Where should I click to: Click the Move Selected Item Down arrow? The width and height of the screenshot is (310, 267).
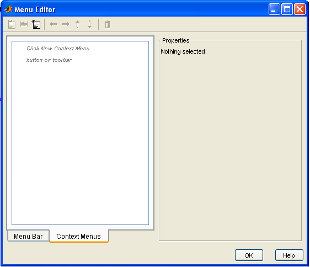(x=90, y=24)
